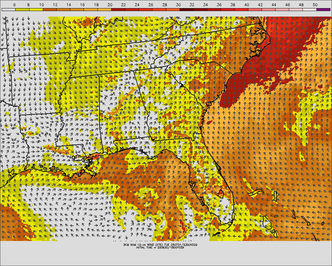This screenshot has width=332, height=266.
Task: Click the orange swatch between 18 and 20
Action: point(104,9)
